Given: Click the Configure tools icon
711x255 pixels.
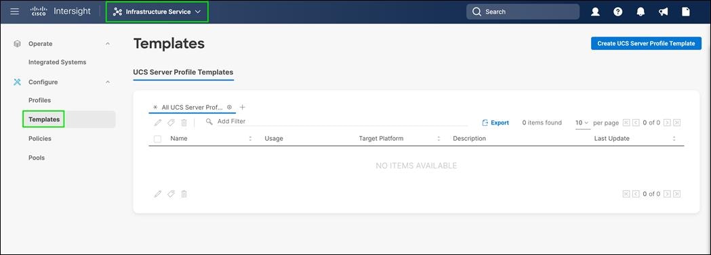Looking at the screenshot, I should [x=17, y=82].
